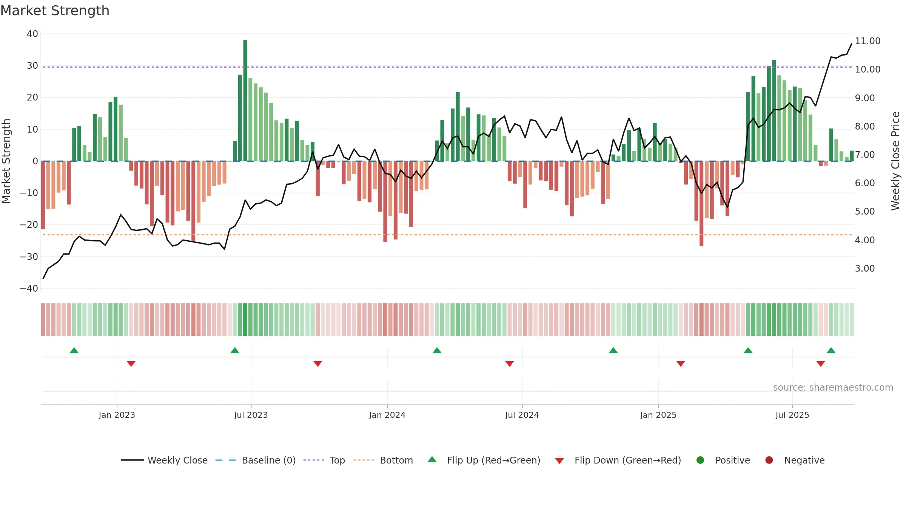Select the Flip Down triangle around October 2023

(x=318, y=364)
